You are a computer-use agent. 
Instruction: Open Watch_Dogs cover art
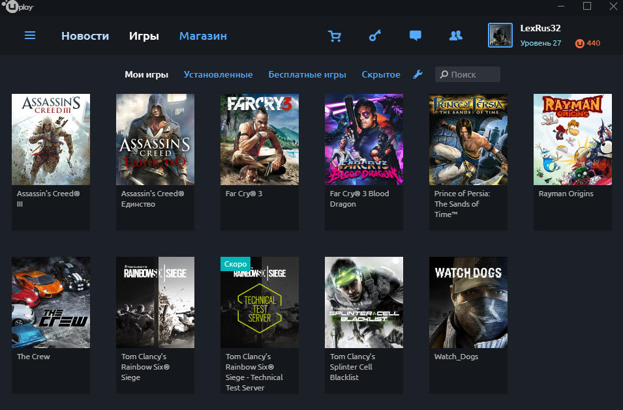(x=468, y=302)
